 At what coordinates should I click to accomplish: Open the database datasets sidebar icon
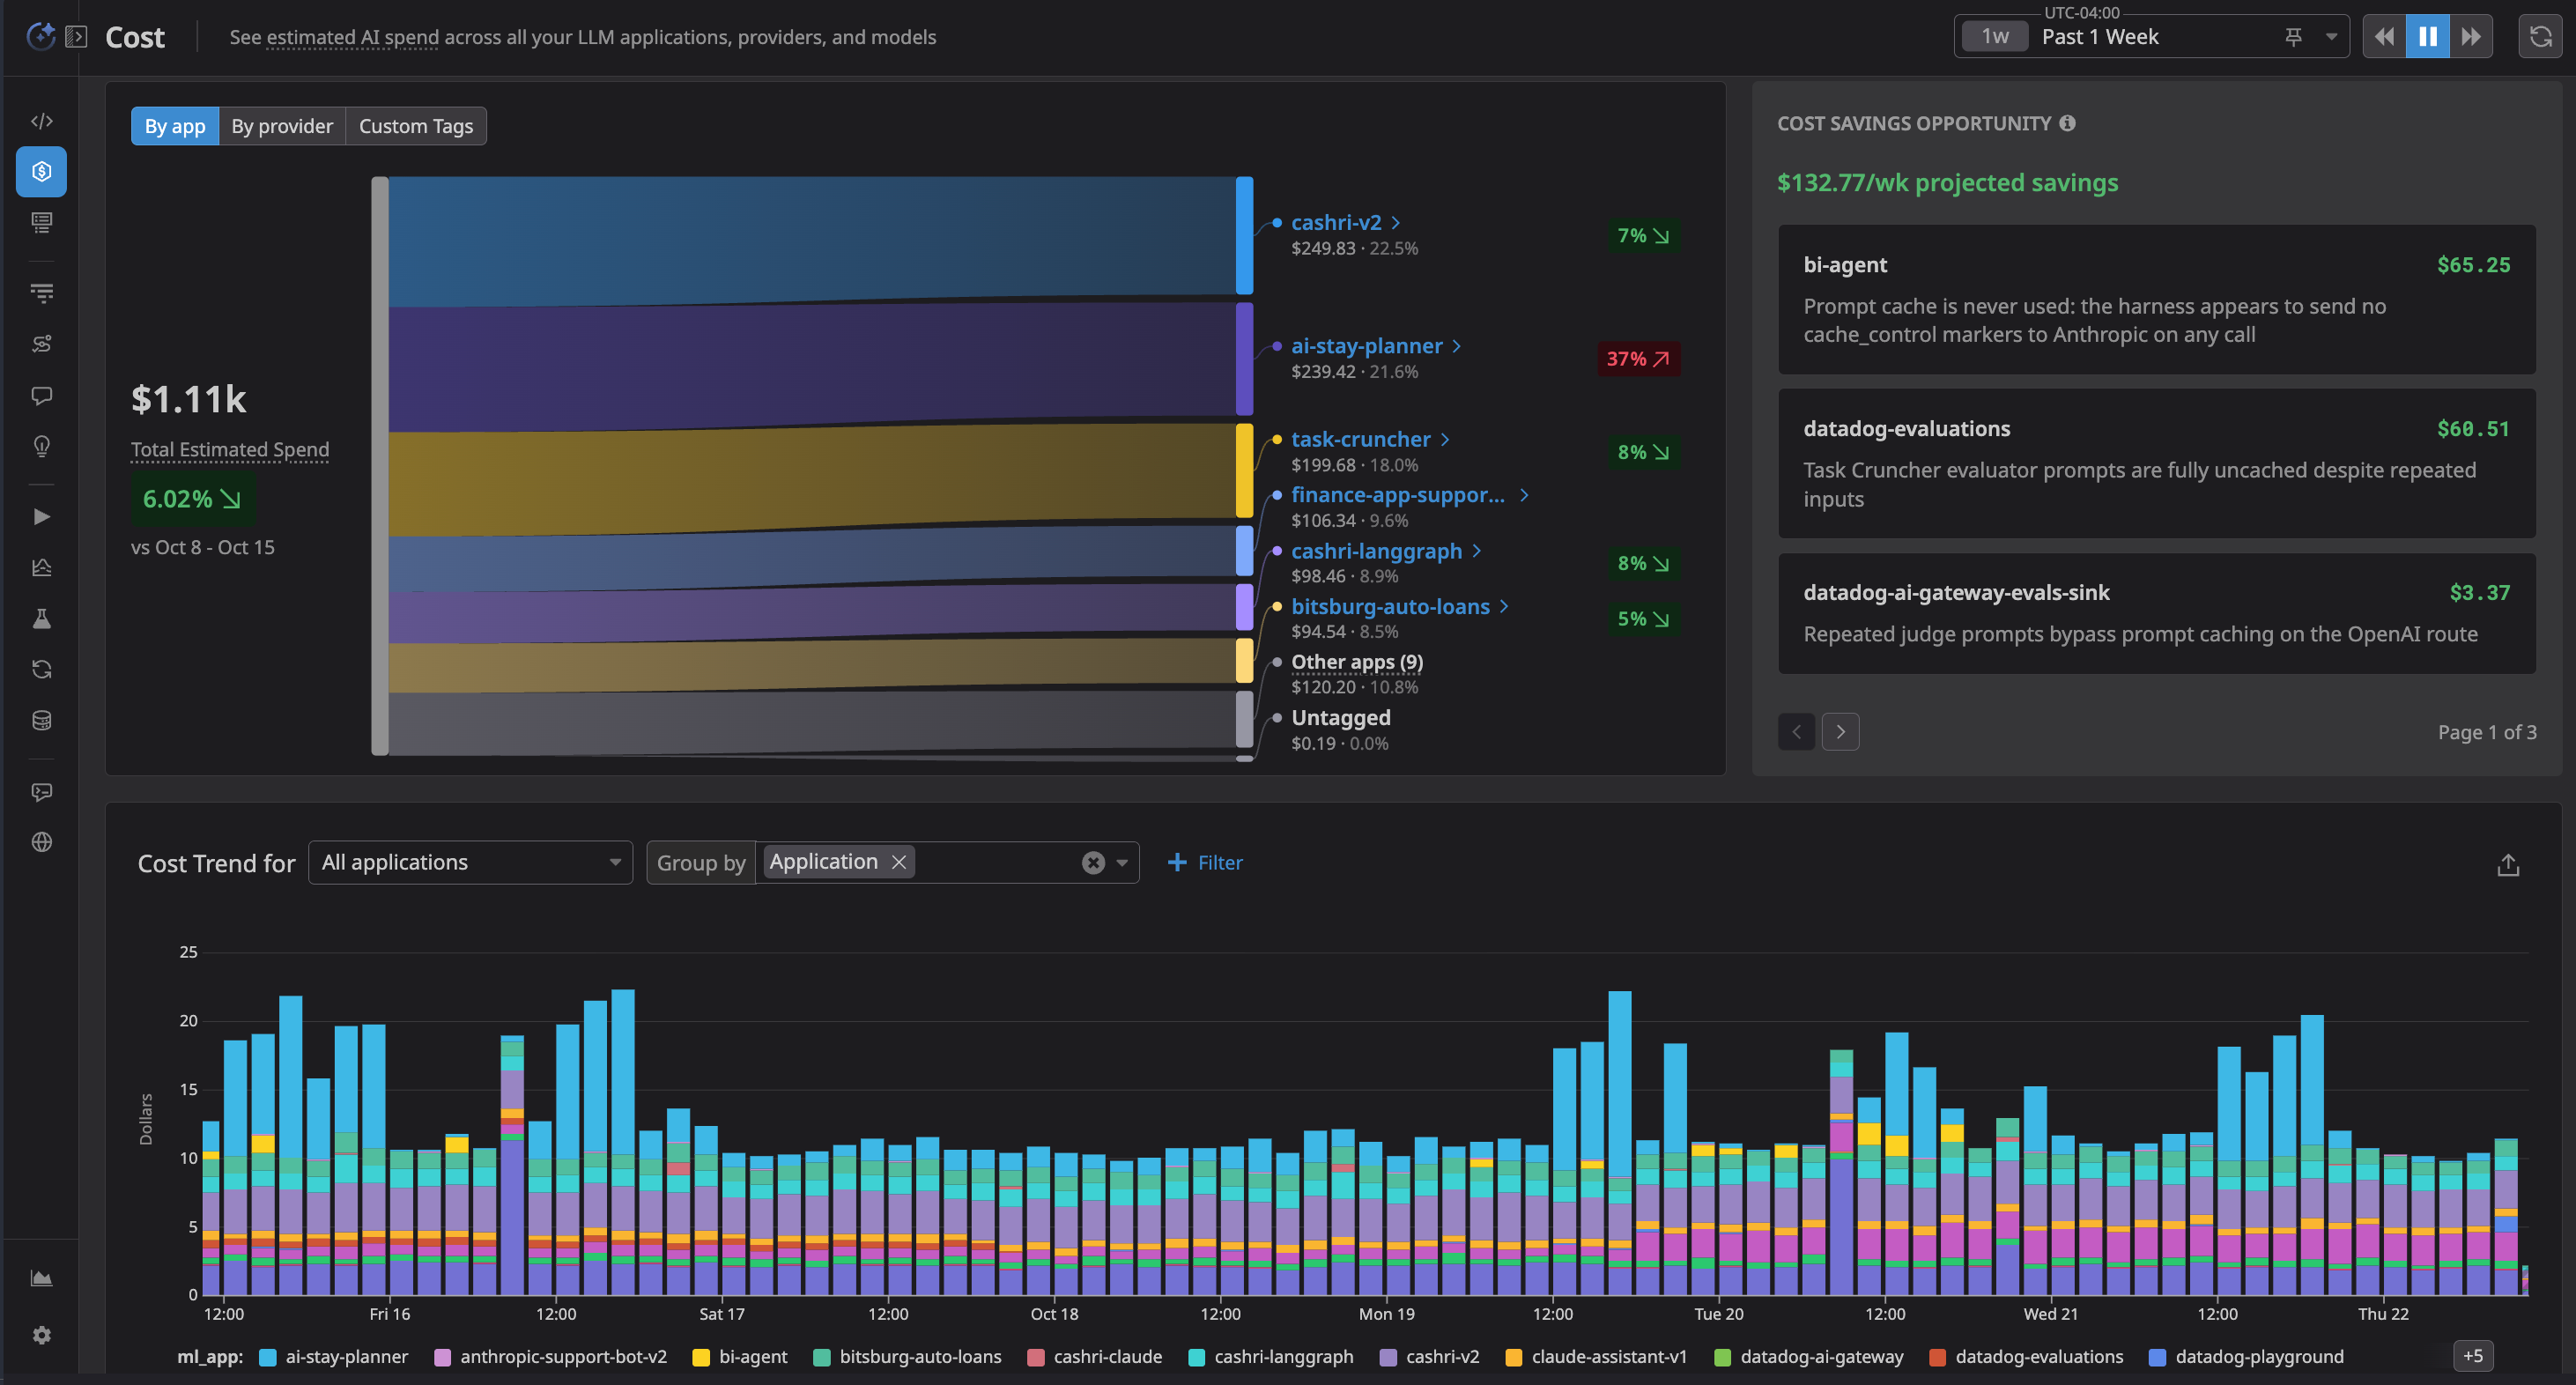tap(41, 720)
